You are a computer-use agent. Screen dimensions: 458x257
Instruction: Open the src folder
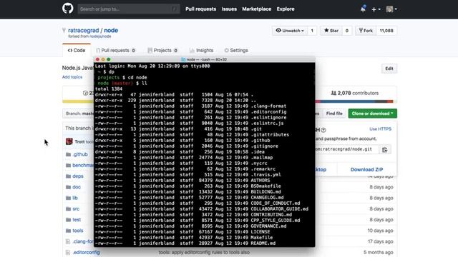[76, 209]
